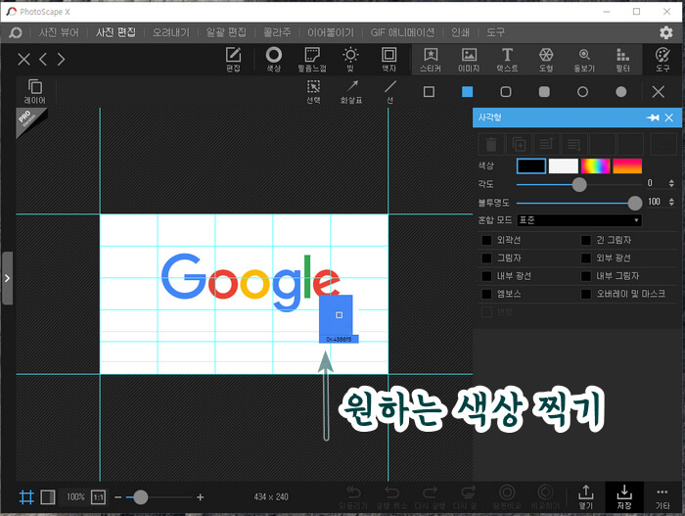Open the 도구 (Tools) palette icon
Viewport: 685px width, 516px height.
pos(662,60)
